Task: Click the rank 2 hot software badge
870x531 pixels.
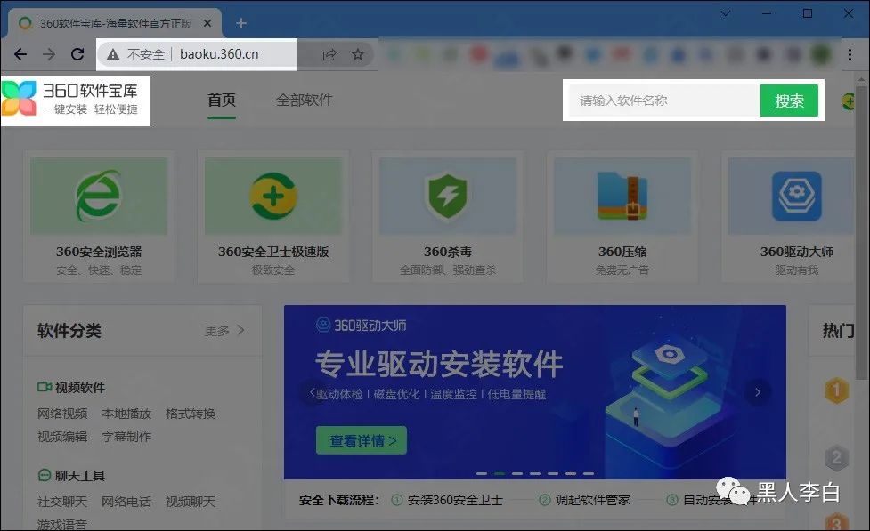Action: pyautogui.click(x=837, y=458)
